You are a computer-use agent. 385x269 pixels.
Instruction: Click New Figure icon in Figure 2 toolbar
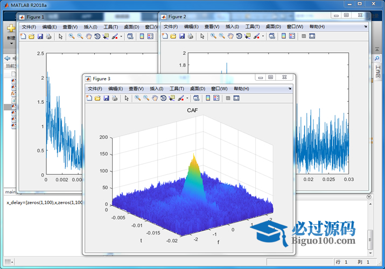tap(165, 37)
